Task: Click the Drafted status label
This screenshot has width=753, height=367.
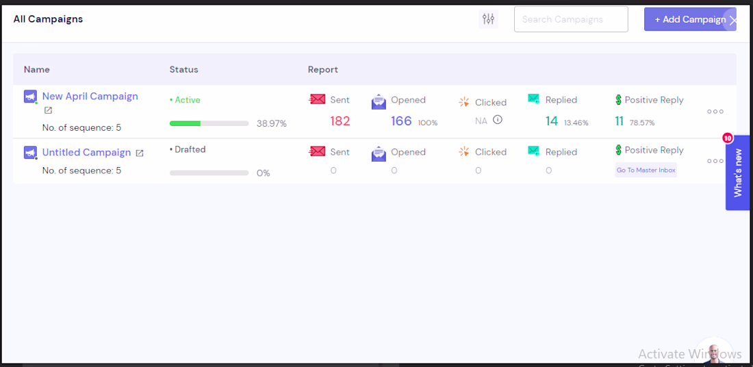Action: point(188,149)
